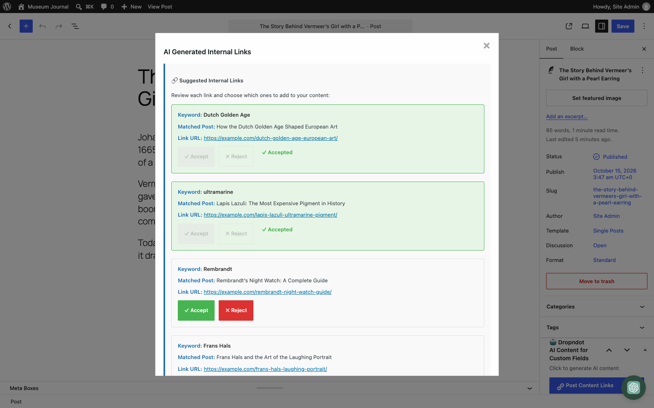Click Post Content Links button
The height and width of the screenshot is (408, 654).
[x=586, y=386]
